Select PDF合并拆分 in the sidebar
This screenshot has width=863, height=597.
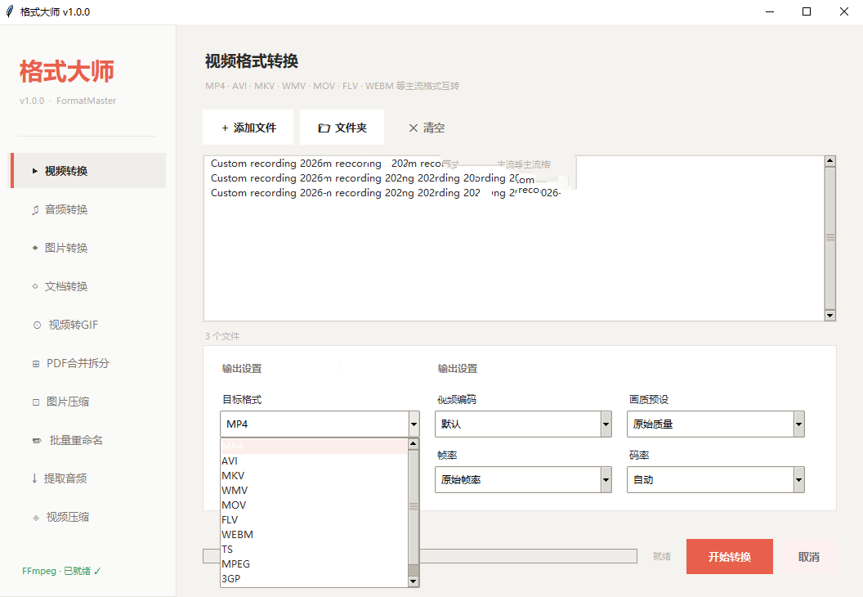(88, 363)
